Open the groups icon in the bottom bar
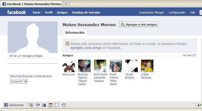 pyautogui.click(x=44, y=105)
